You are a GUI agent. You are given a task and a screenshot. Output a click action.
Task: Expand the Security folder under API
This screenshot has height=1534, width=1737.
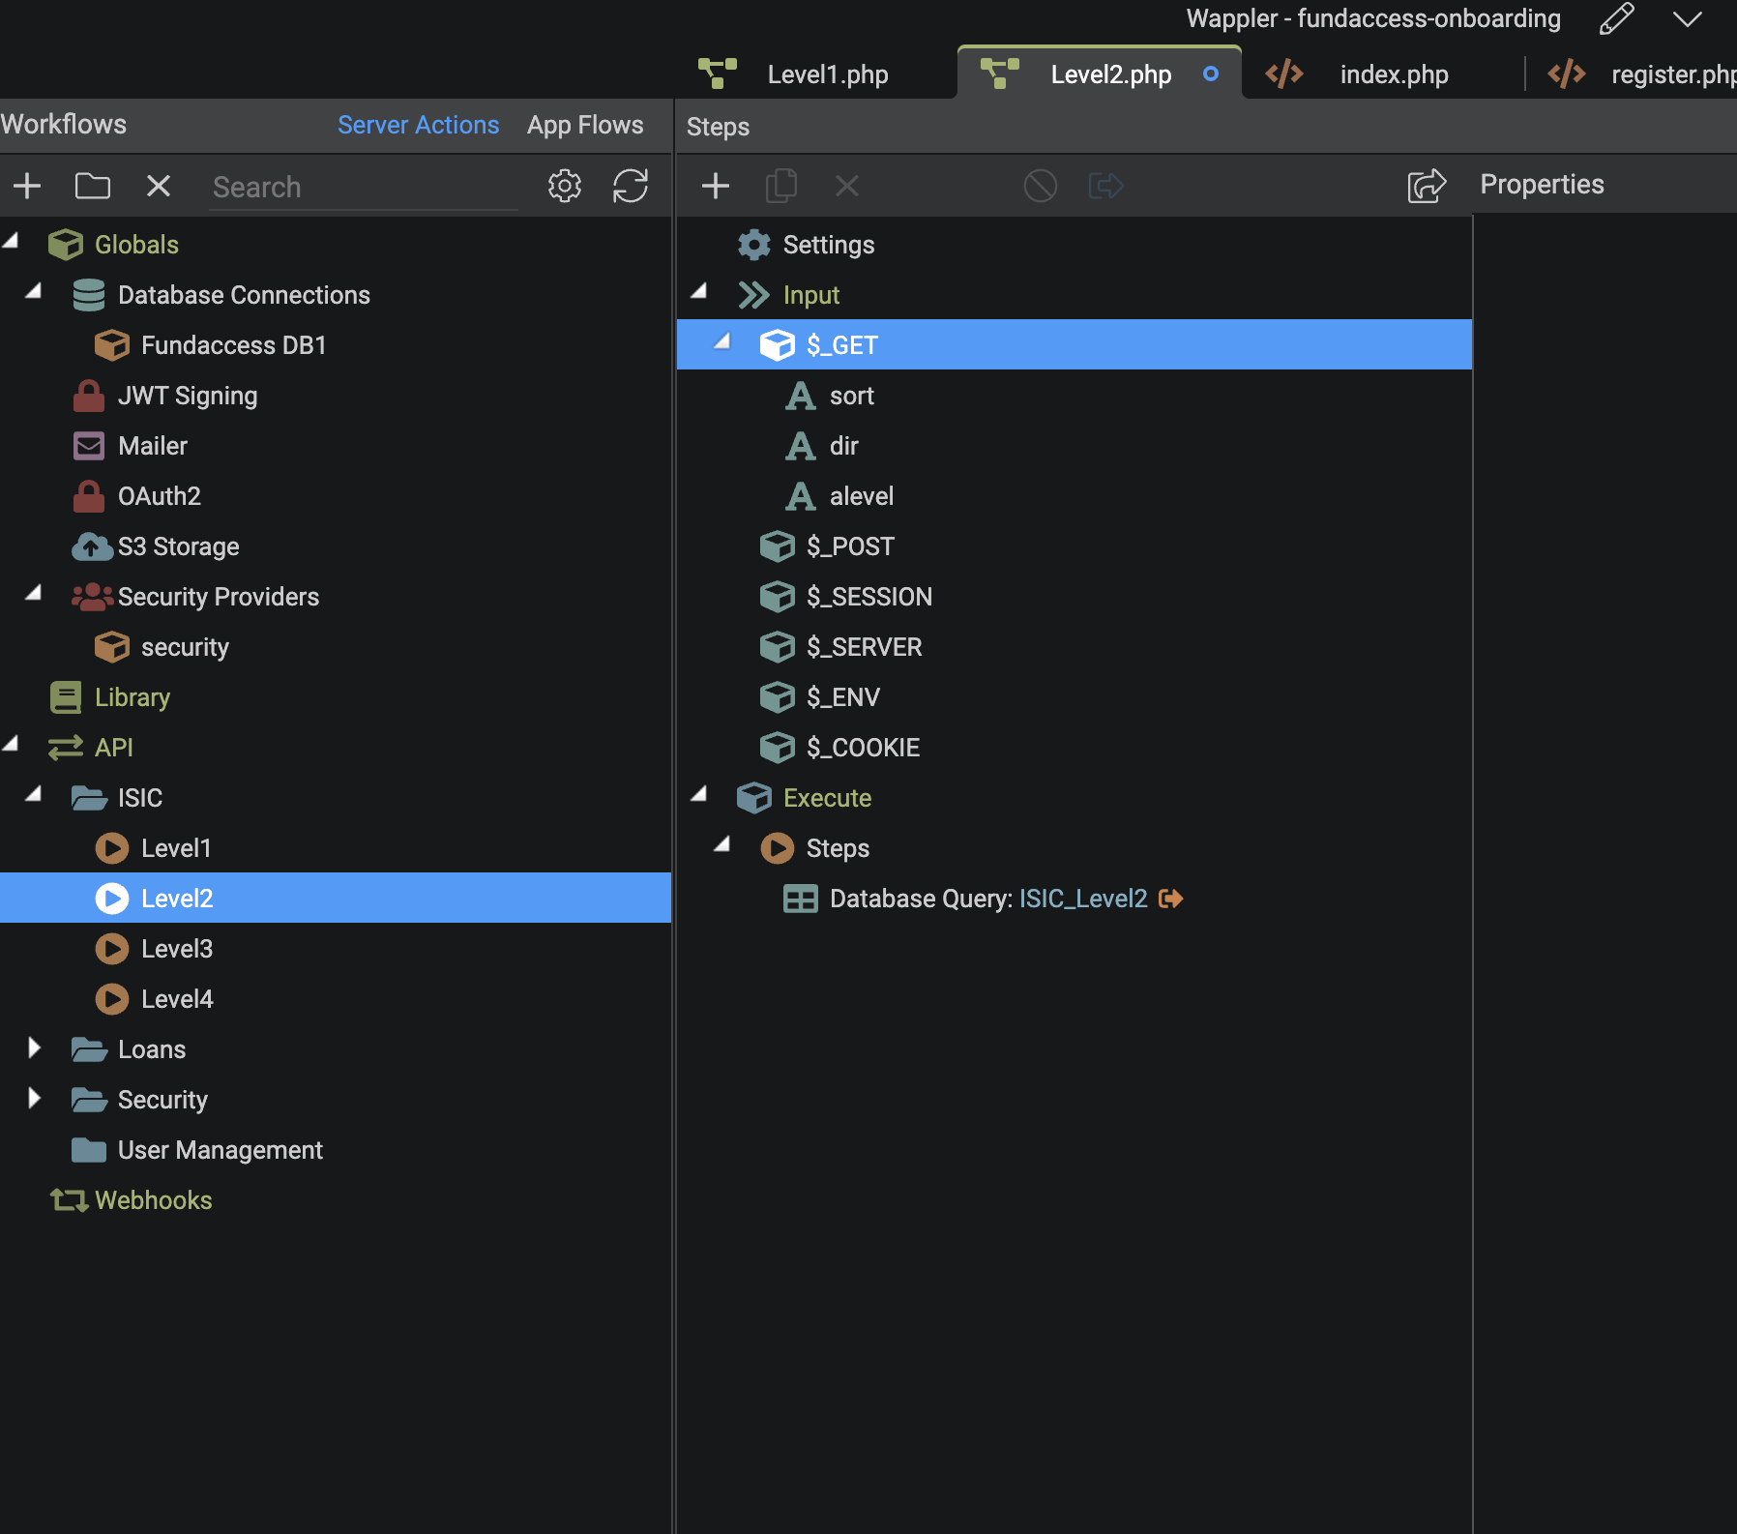click(35, 1099)
